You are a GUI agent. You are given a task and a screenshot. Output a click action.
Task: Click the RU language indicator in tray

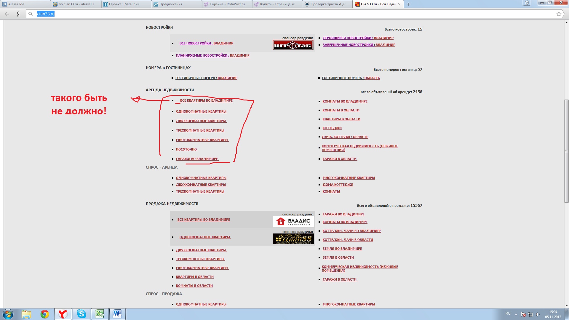click(508, 313)
